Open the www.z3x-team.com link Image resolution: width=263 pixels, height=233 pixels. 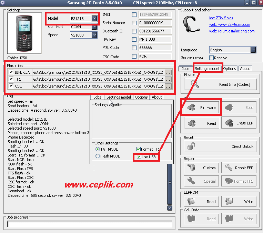(230, 24)
